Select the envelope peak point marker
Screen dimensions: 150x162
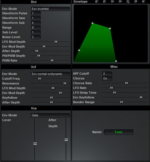[x=92, y=23]
